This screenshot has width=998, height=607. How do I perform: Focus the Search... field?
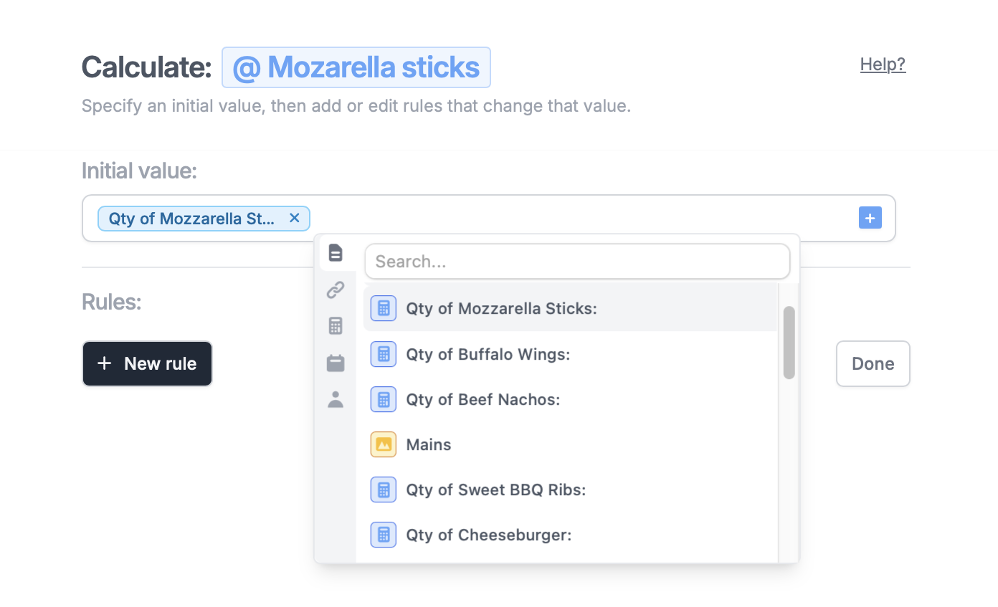pyautogui.click(x=577, y=262)
